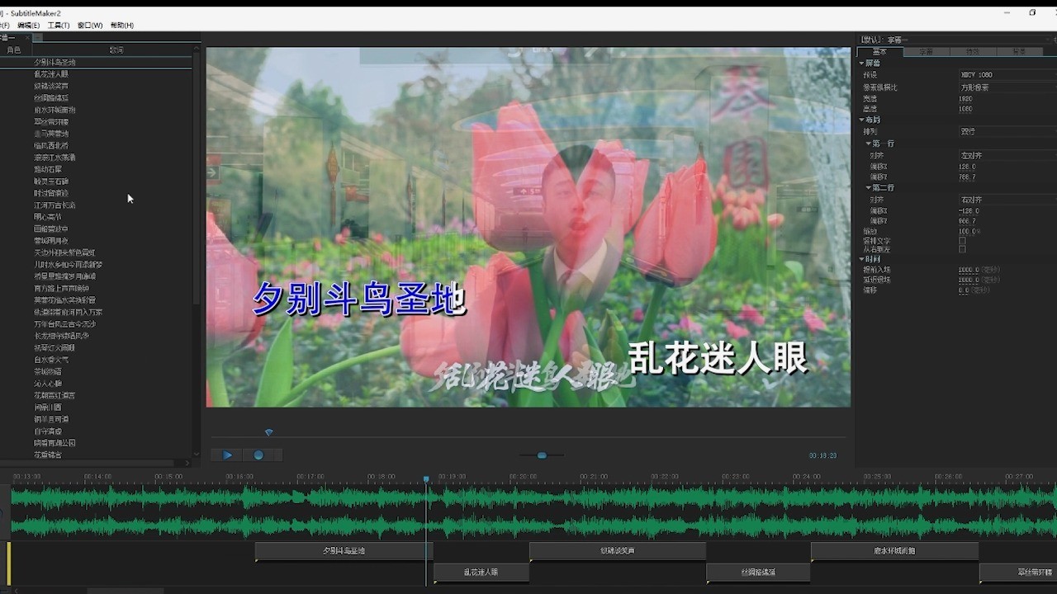Click the stop icon next to play

[258, 455]
